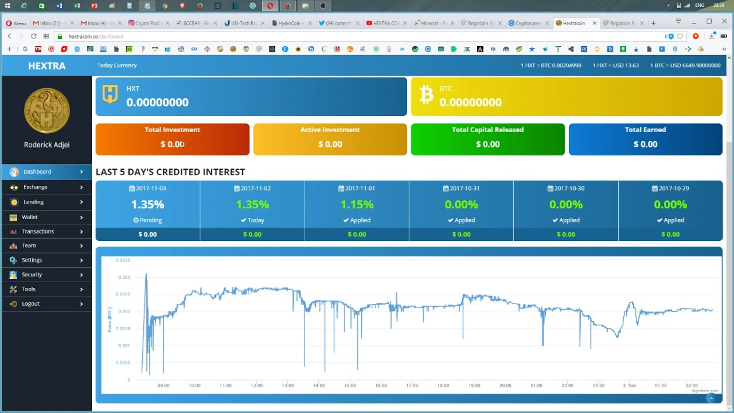
Task: Click the 2017-10-30 date label
Action: click(x=566, y=188)
